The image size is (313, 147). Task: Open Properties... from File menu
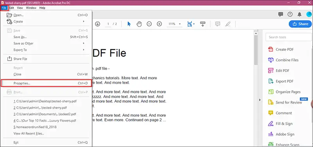[46, 83]
